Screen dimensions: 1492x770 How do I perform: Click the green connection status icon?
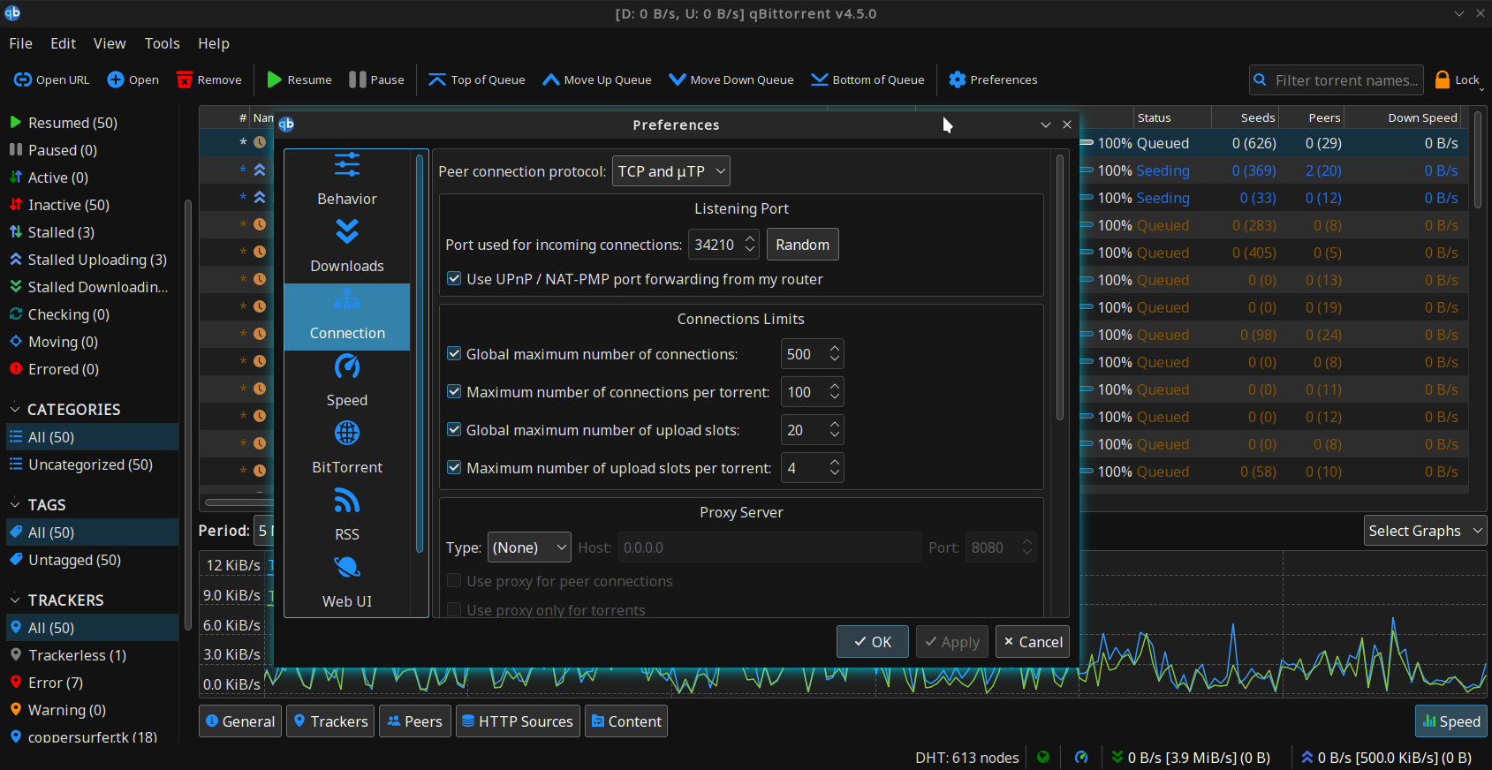coord(1043,758)
